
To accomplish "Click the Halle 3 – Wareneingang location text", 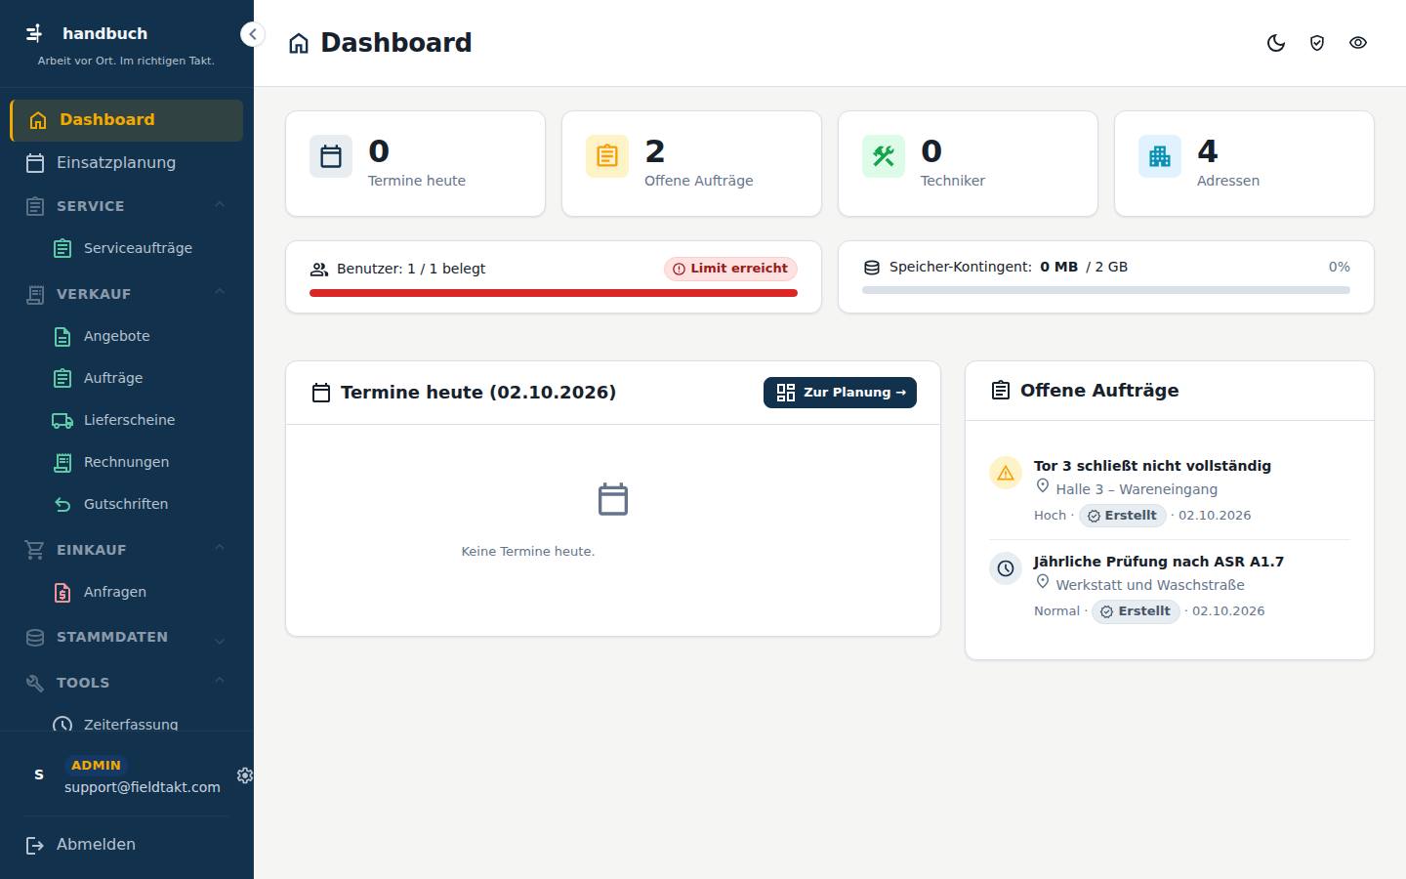I will tap(1137, 489).
